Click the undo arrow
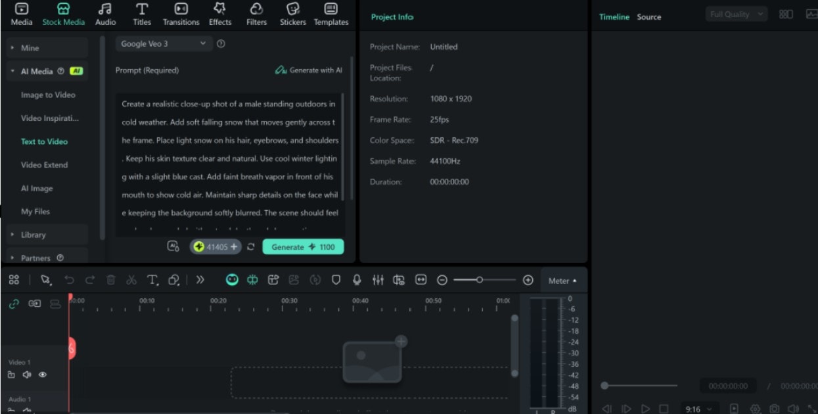Screen dimensions: 818x414 pos(69,280)
